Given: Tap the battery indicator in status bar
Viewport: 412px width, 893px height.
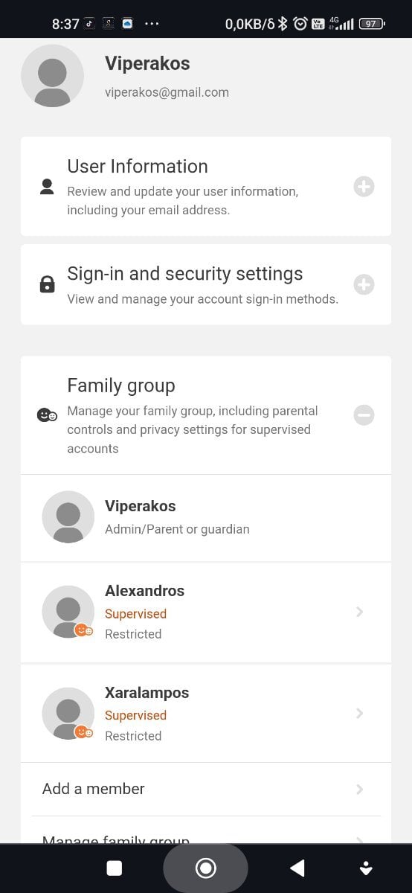Looking at the screenshot, I should click(370, 24).
